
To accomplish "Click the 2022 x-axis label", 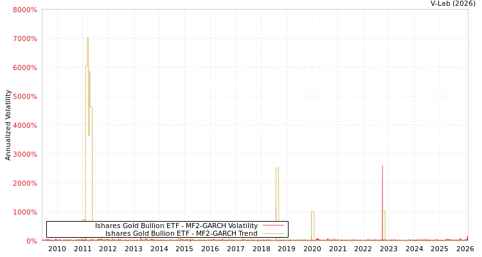I will point(363,249).
